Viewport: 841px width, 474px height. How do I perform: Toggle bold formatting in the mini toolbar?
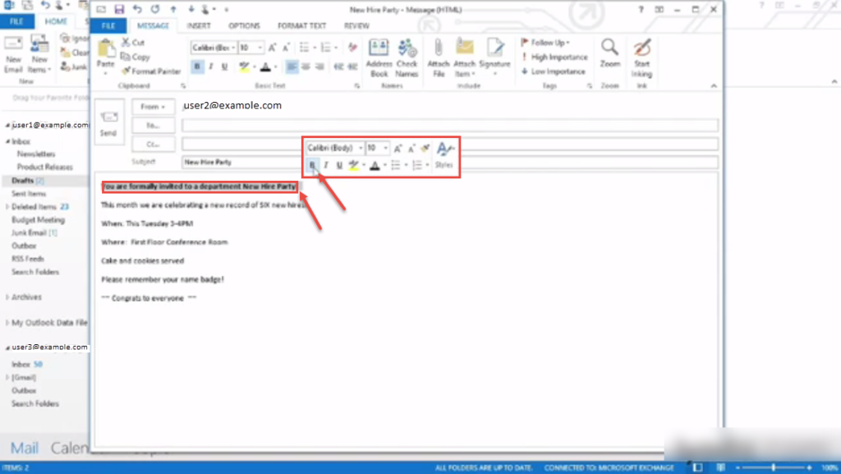pos(312,164)
